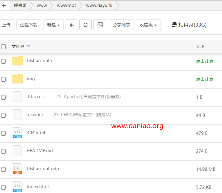Click the 404.html file icon
The height and width of the screenshot is (193, 222).
(17, 133)
